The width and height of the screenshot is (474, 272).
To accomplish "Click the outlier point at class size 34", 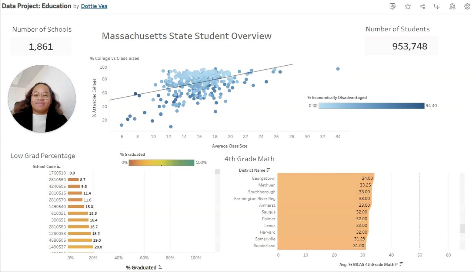I will [x=338, y=69].
